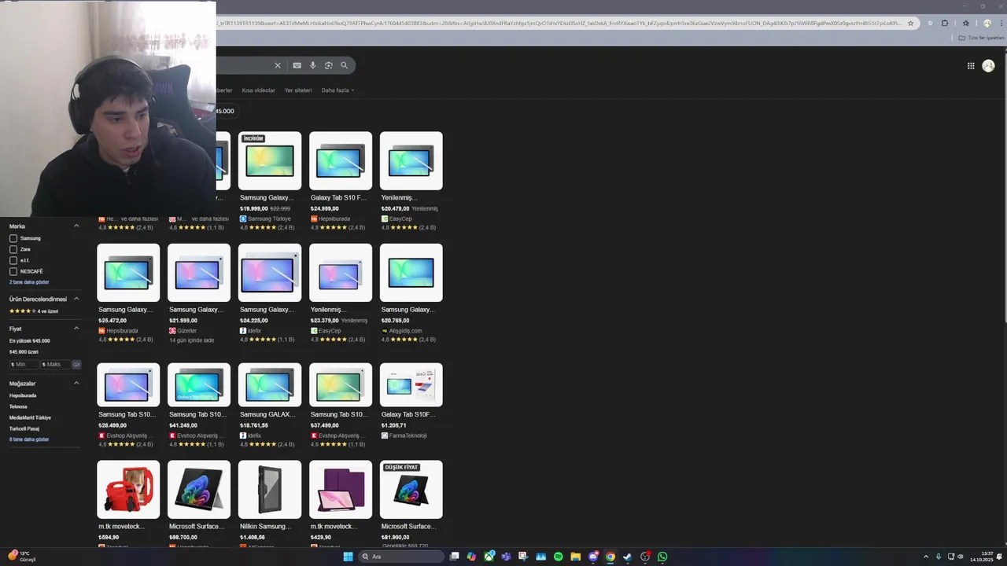Launch the Copilot taskbar app
This screenshot has height=566, width=1007.
pos(471,557)
